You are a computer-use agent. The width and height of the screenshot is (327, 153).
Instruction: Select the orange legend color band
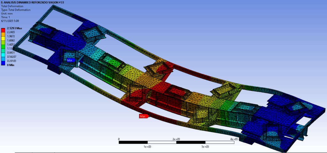[3, 34]
